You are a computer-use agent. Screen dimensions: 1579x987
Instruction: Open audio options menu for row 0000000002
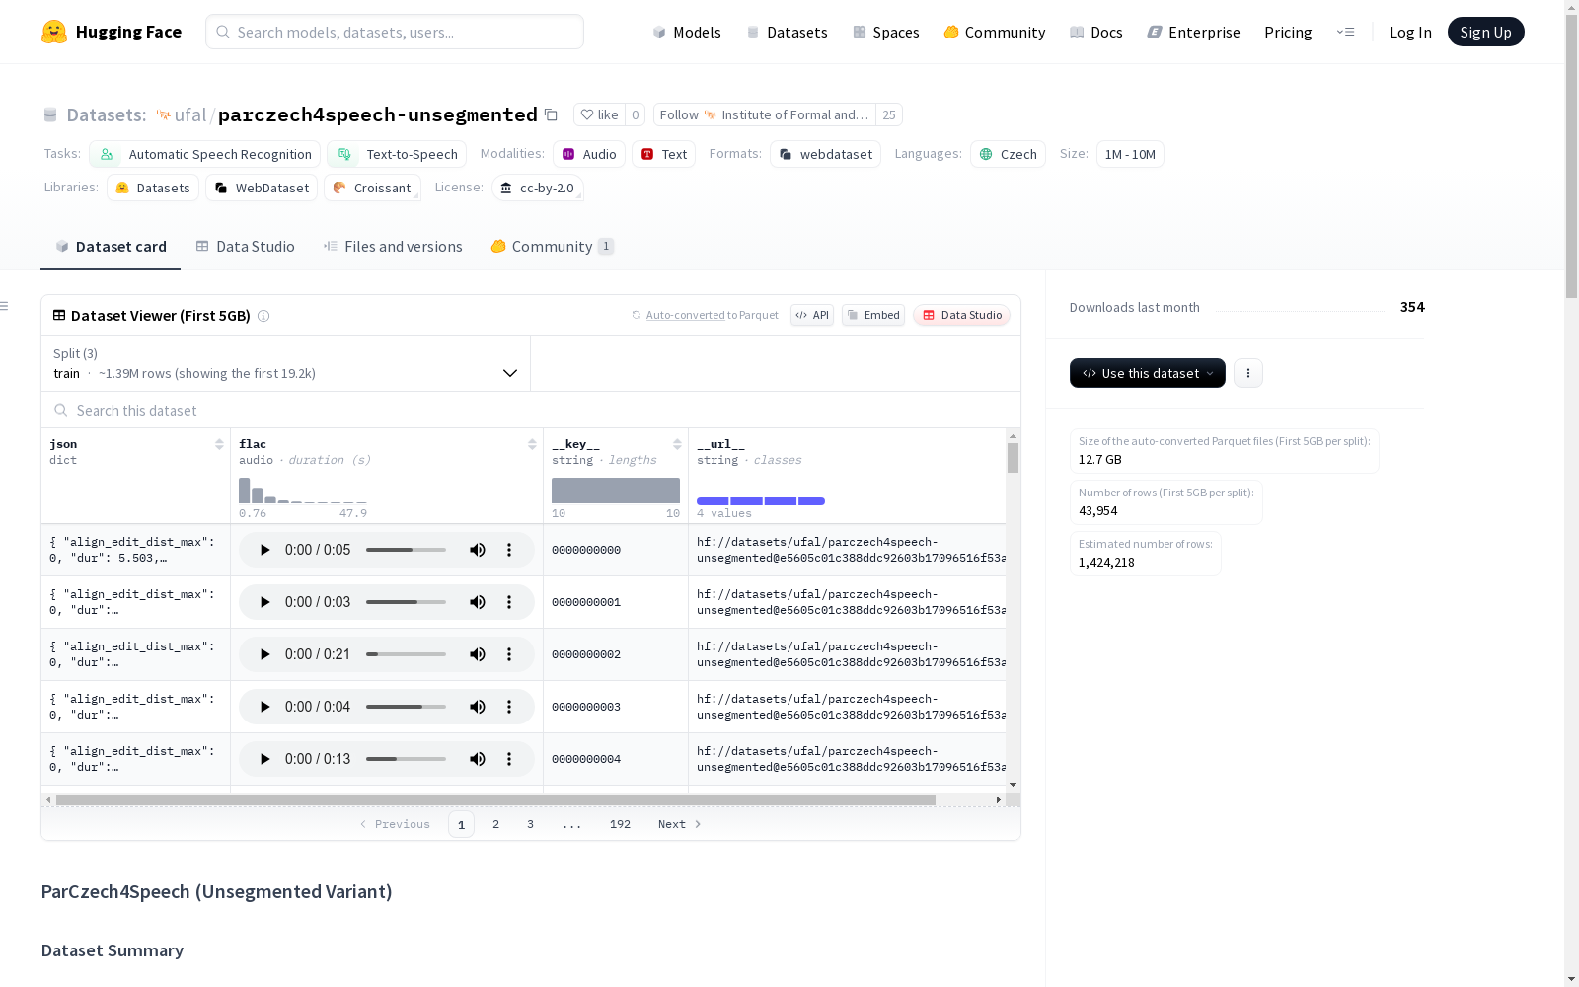coord(509,654)
